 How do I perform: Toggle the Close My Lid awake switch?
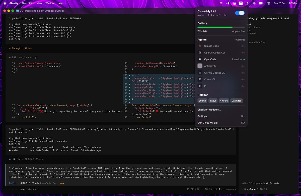(x=240, y=13)
